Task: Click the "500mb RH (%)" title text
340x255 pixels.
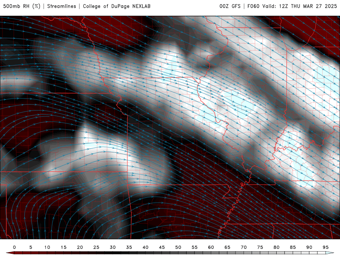Action: pyautogui.click(x=22, y=6)
